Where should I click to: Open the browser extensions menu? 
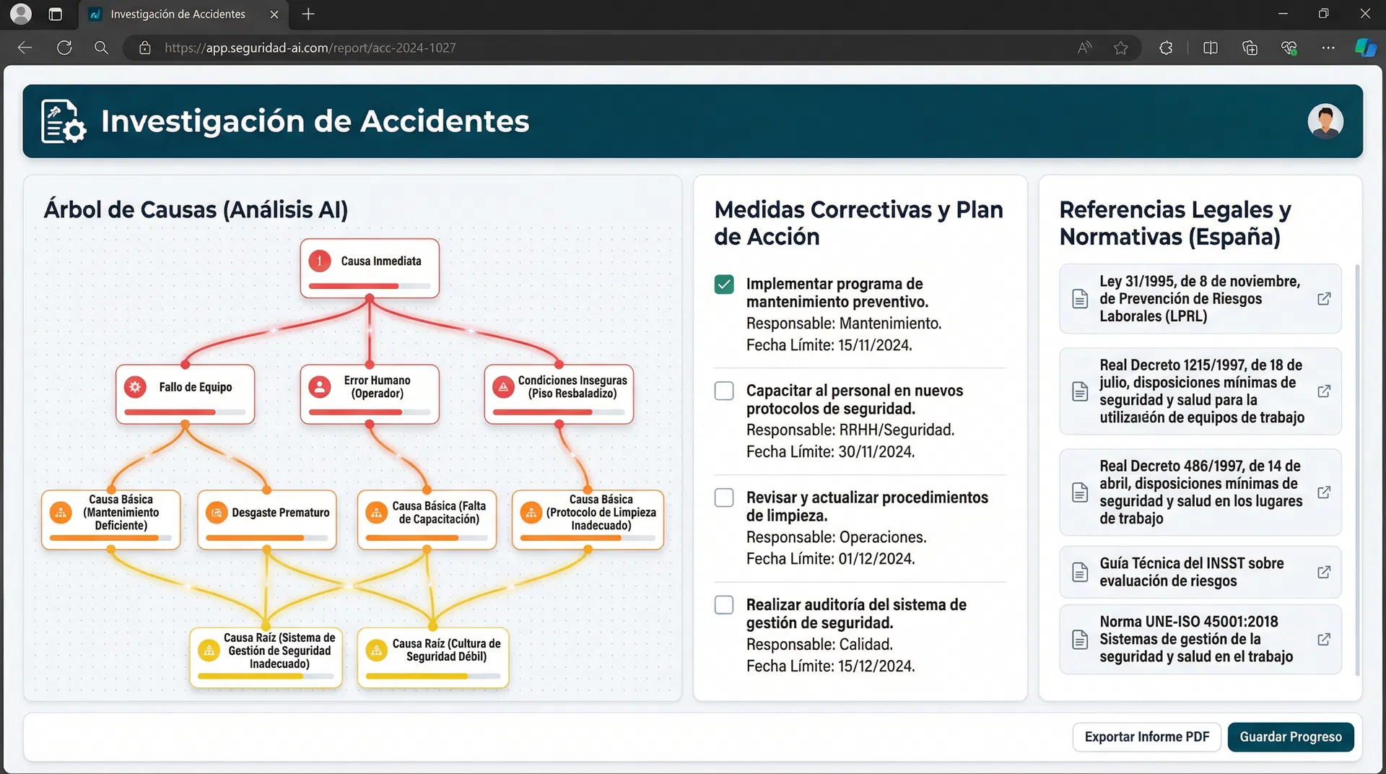point(1165,47)
